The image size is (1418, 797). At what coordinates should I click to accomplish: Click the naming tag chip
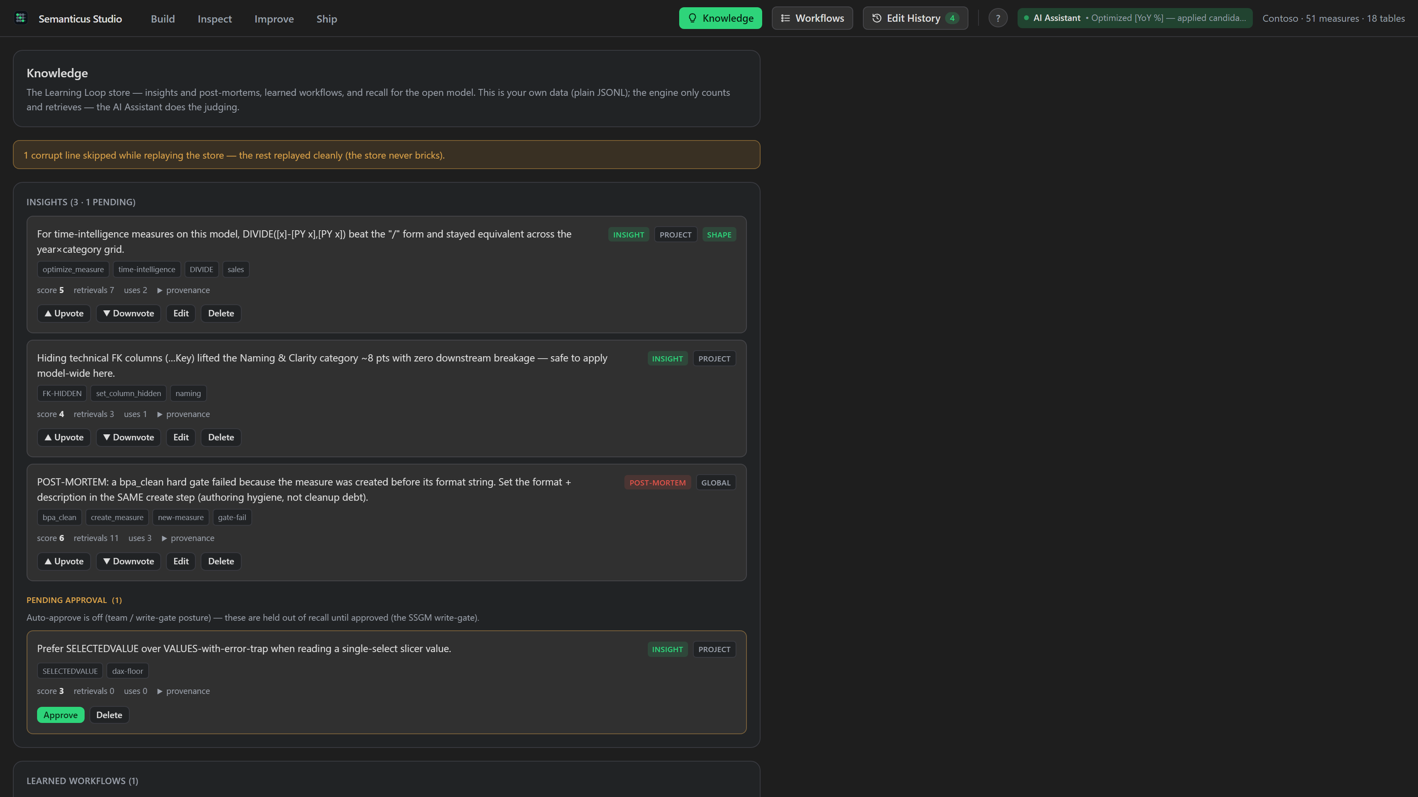188,393
